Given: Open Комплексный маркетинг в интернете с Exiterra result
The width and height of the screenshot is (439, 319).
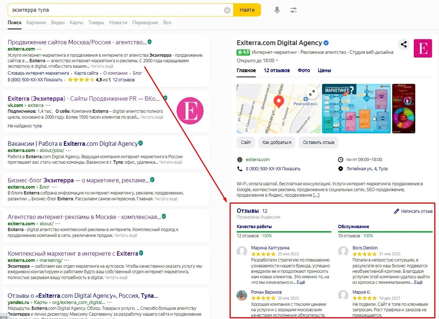Looking at the screenshot, I should (x=73, y=253).
